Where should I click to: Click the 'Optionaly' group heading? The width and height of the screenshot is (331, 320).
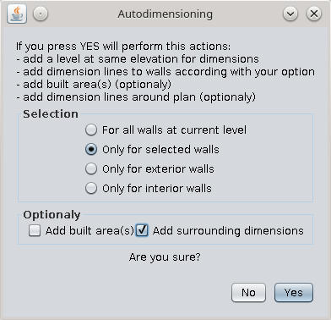52,215
